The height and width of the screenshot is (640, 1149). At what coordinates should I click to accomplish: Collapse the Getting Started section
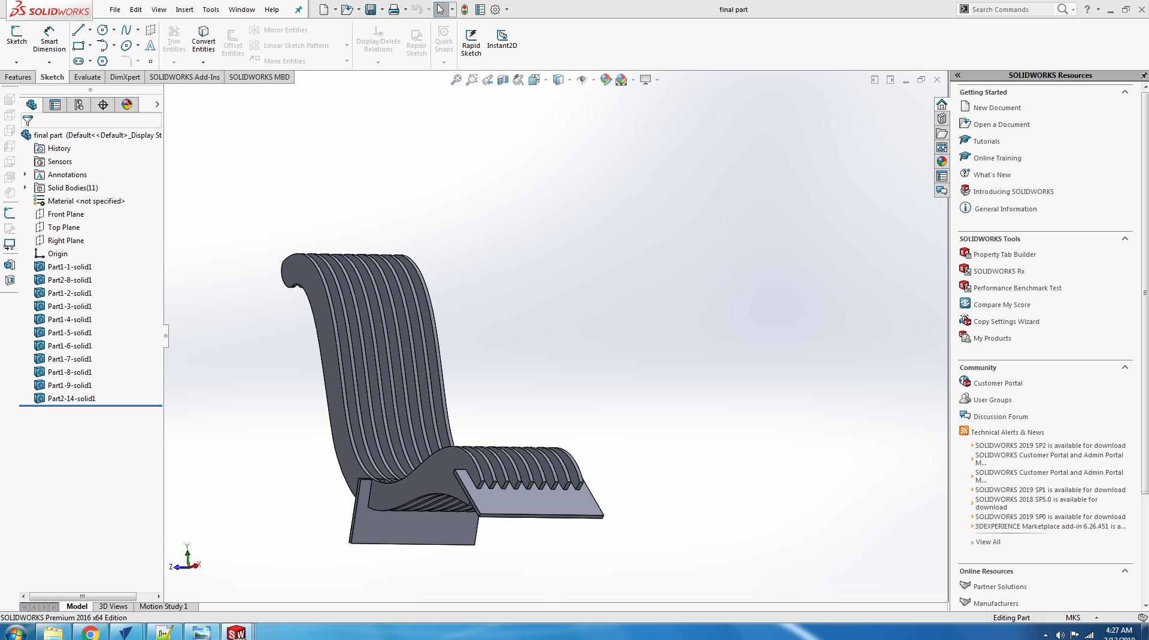pyautogui.click(x=1124, y=92)
